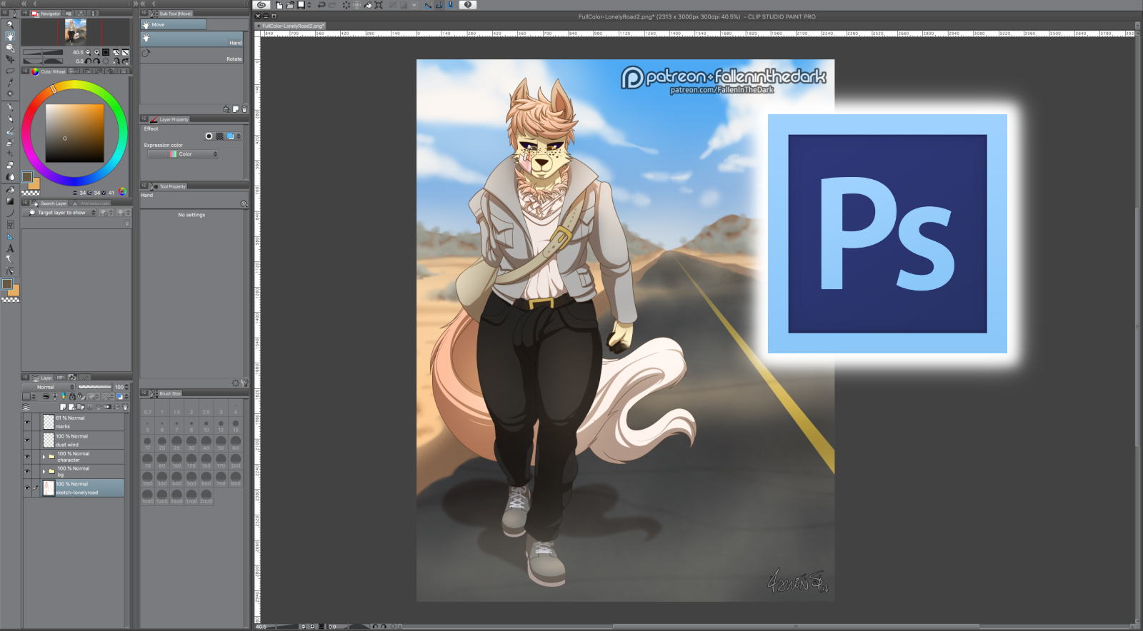The image size is (1143, 631).
Task: Open the Layer palette menu
Action: click(26, 377)
